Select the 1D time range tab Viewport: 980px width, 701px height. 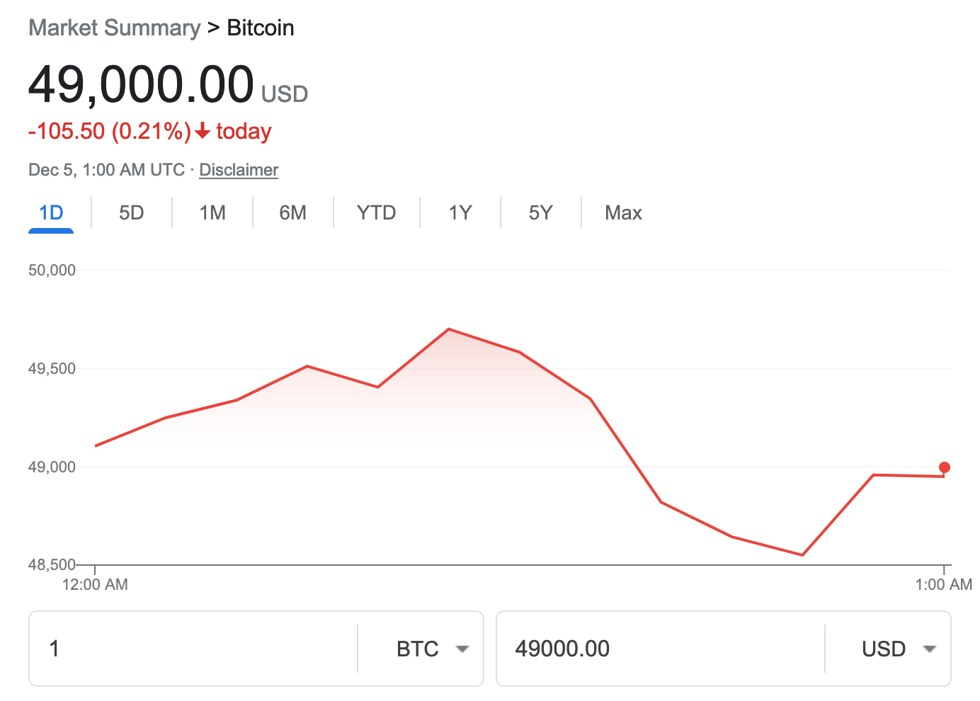coord(51,213)
